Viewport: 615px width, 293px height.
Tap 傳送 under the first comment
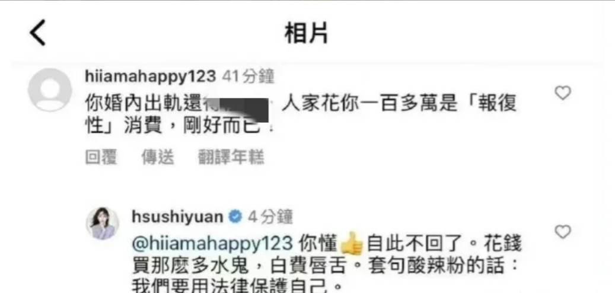click(x=158, y=157)
